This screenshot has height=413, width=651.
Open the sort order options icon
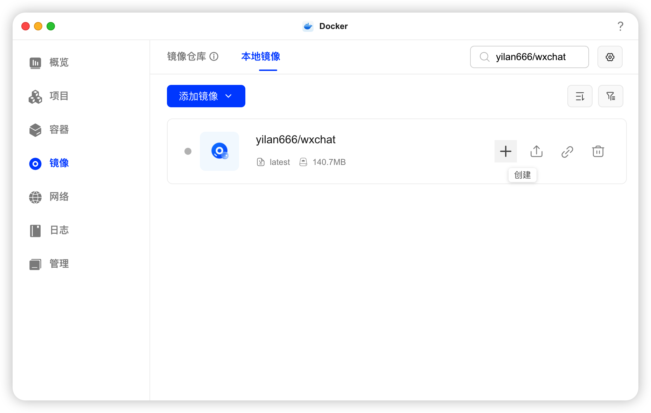click(x=580, y=96)
